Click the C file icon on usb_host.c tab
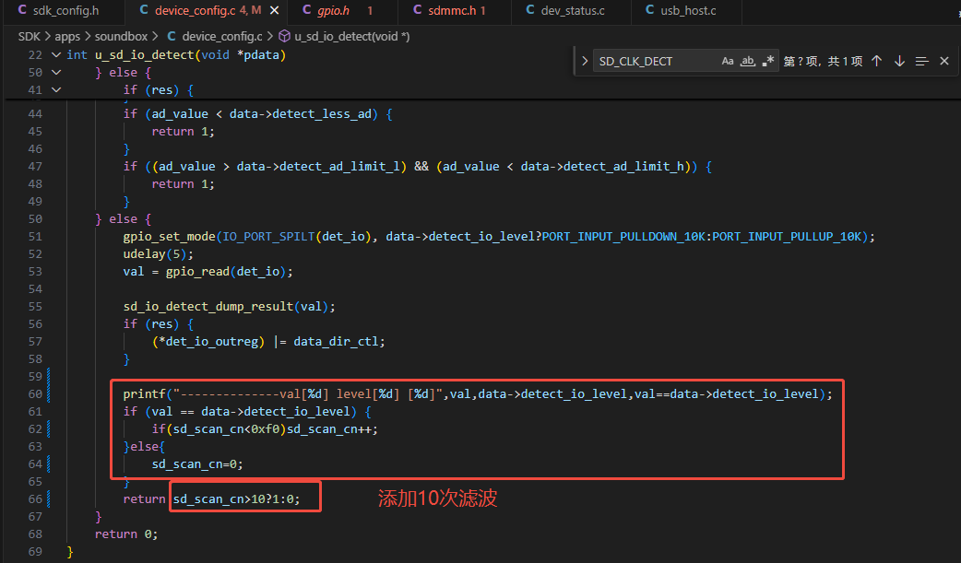This screenshot has height=563, width=961. pyautogui.click(x=649, y=10)
